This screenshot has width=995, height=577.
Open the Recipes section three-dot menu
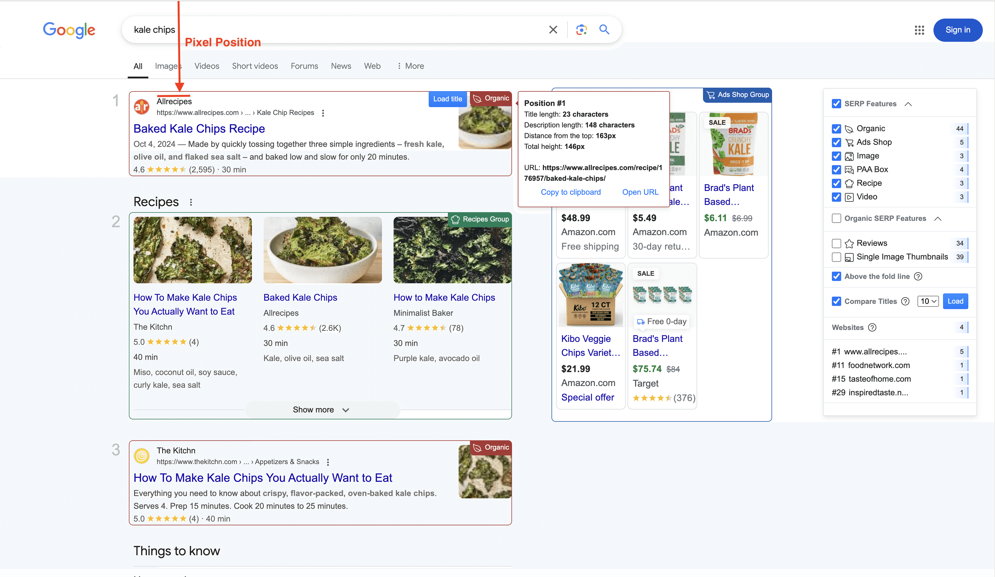pyautogui.click(x=191, y=202)
